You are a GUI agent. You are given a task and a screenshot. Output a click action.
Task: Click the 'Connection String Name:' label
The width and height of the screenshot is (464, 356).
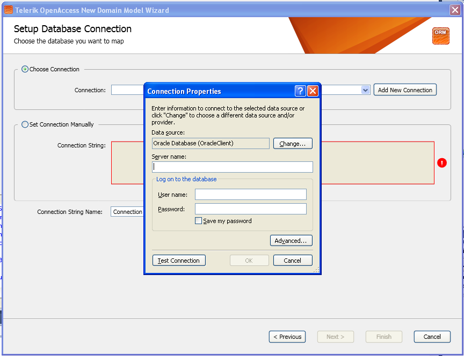[70, 212]
